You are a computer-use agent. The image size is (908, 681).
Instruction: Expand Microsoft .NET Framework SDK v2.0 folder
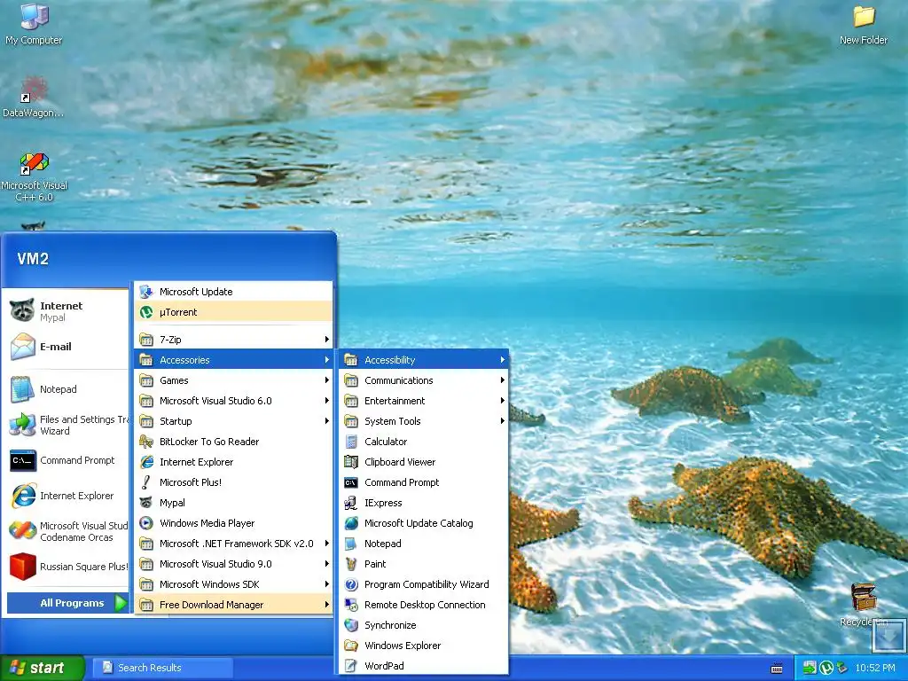point(233,544)
